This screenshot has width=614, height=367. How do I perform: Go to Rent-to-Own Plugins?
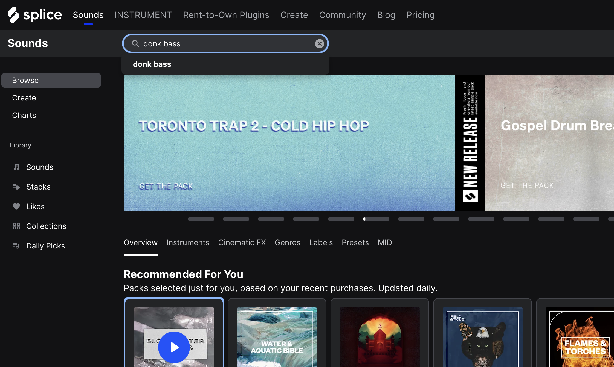pos(226,15)
